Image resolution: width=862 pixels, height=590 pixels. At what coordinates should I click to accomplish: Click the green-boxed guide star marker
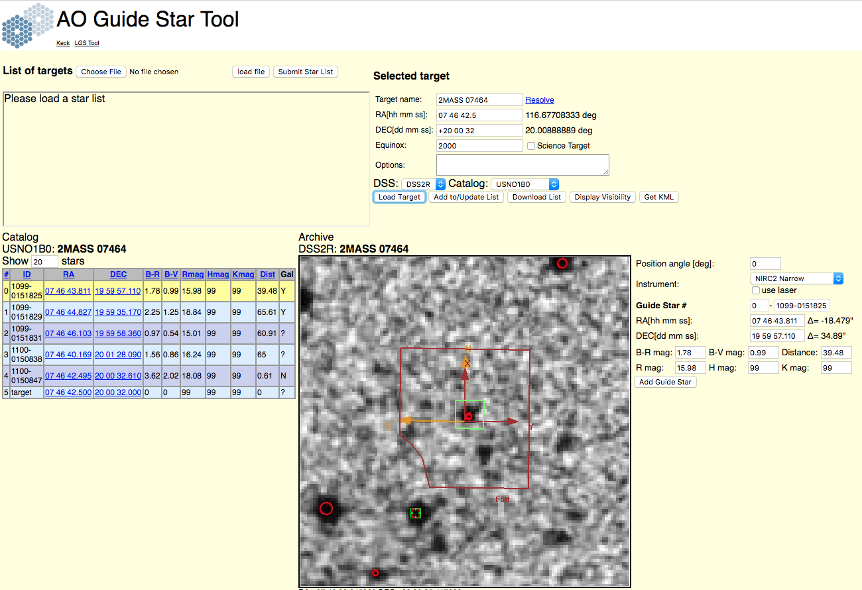pos(416,512)
